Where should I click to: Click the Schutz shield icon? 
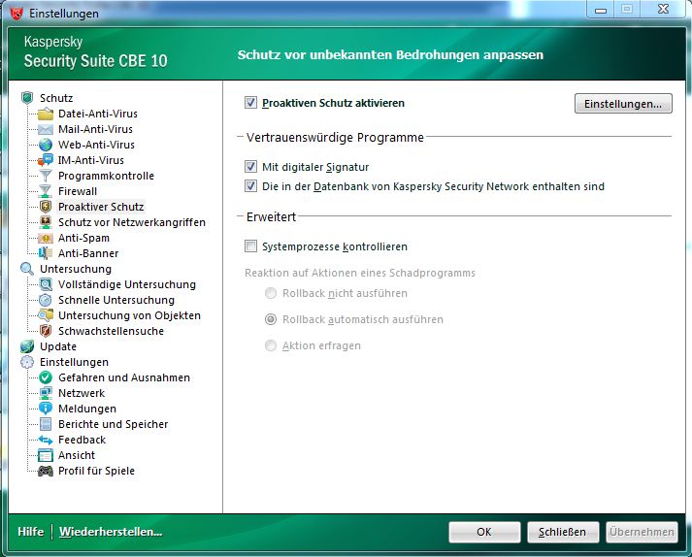click(x=27, y=98)
